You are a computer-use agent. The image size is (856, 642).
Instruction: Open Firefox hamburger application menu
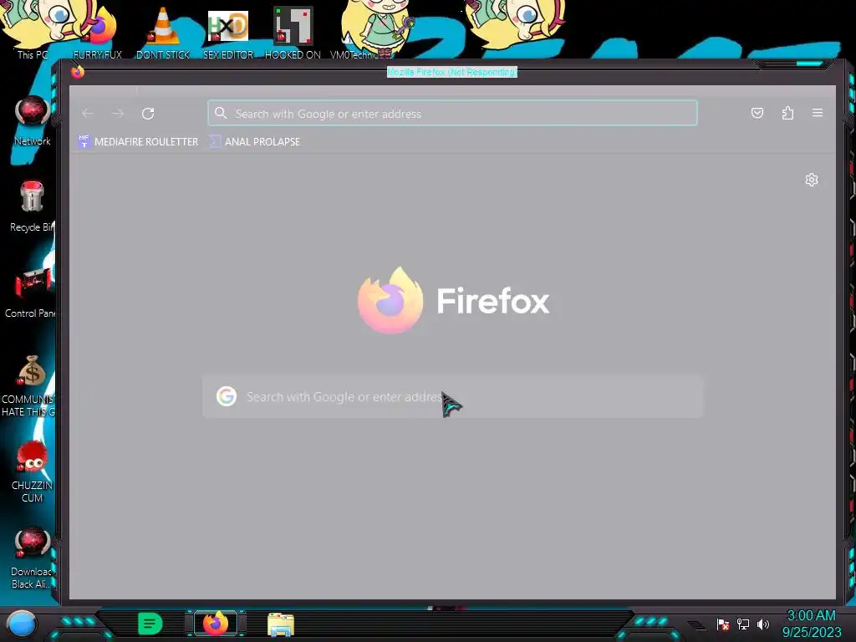coord(818,113)
